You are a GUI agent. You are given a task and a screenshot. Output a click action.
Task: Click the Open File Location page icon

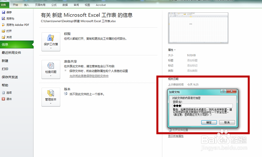click(x=170, y=130)
